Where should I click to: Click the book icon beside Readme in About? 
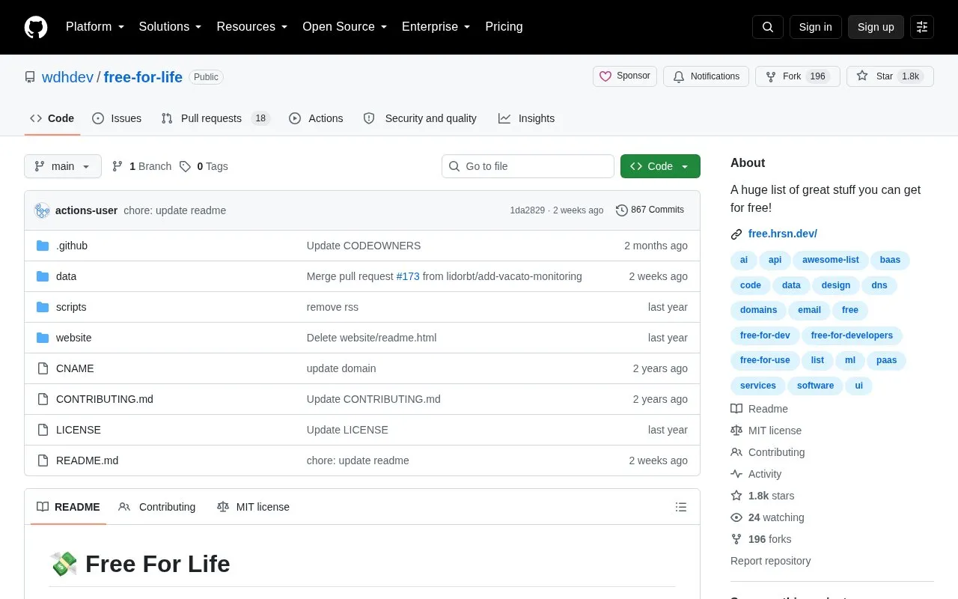736,409
